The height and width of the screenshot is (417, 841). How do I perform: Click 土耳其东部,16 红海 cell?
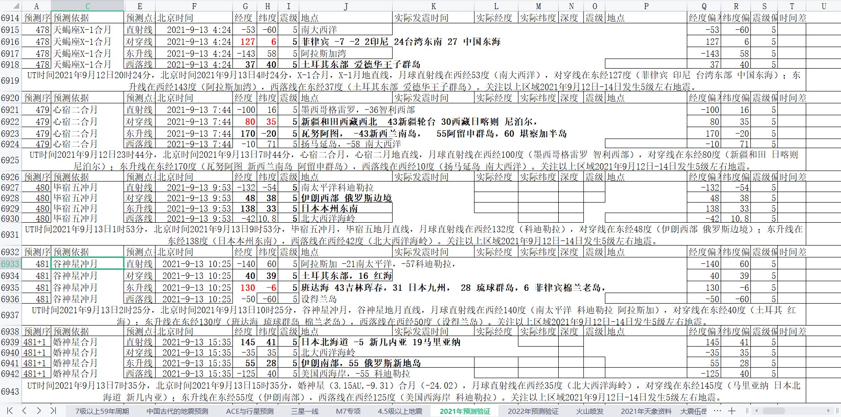coord(346,276)
